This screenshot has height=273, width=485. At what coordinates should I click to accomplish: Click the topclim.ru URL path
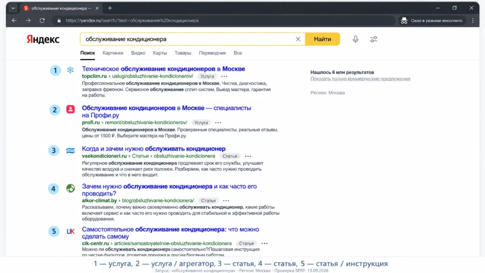(137, 76)
